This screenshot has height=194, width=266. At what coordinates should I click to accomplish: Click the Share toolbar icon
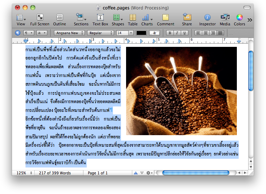187,20
